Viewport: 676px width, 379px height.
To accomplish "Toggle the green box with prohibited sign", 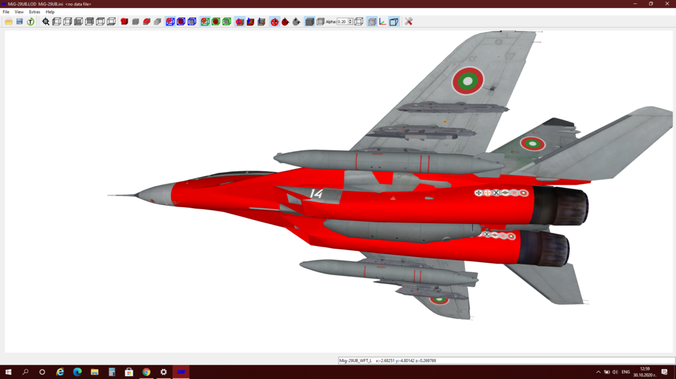I will point(206,22).
